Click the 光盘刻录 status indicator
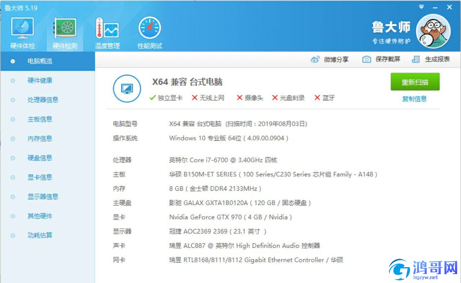 pos(288,98)
